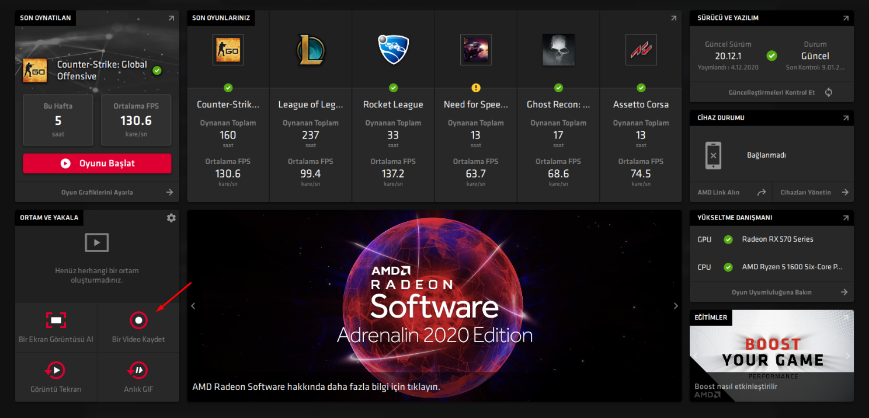Go to next banner slide arrow

click(x=676, y=306)
